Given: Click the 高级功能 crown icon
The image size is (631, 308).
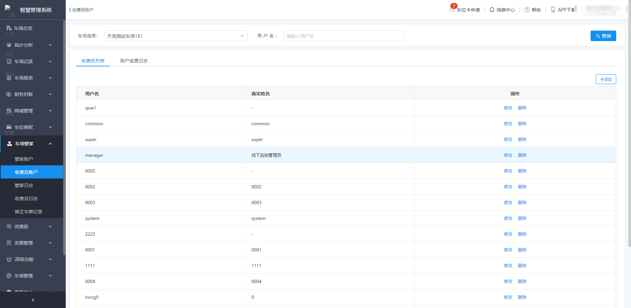Looking at the screenshot, I should pos(9,259).
